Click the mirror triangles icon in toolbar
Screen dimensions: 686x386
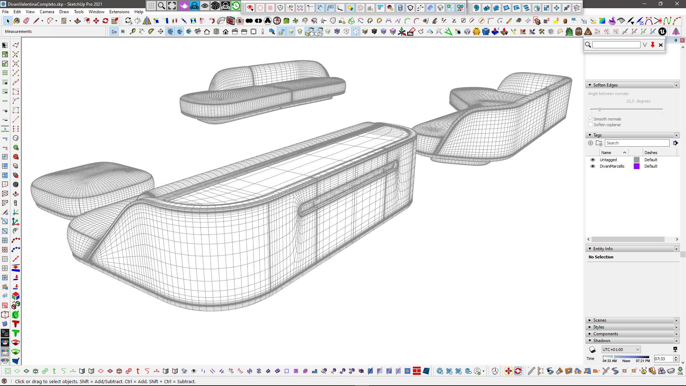pos(676,32)
